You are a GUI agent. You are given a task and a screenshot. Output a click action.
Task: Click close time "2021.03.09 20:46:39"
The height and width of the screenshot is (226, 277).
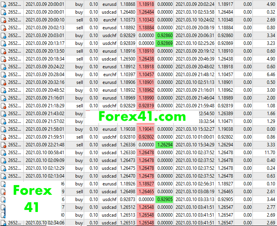(x=195, y=59)
